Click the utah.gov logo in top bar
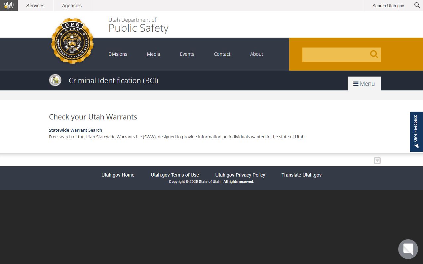Image resolution: width=423 pixels, height=264 pixels. point(9,6)
